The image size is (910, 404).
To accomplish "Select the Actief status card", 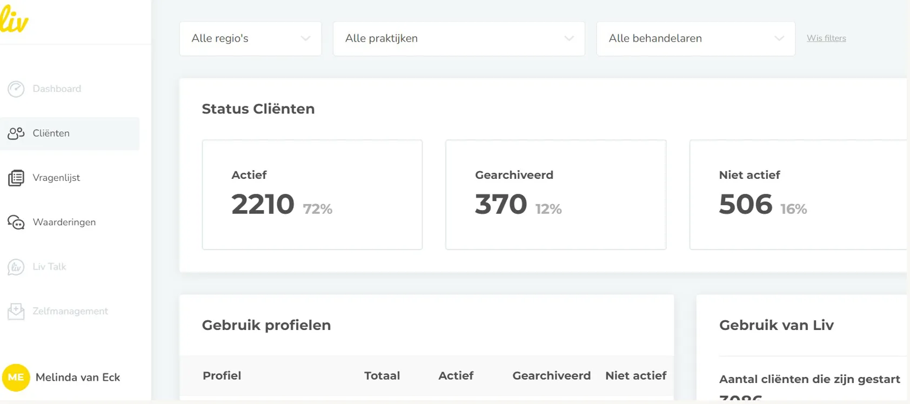I will [x=312, y=194].
